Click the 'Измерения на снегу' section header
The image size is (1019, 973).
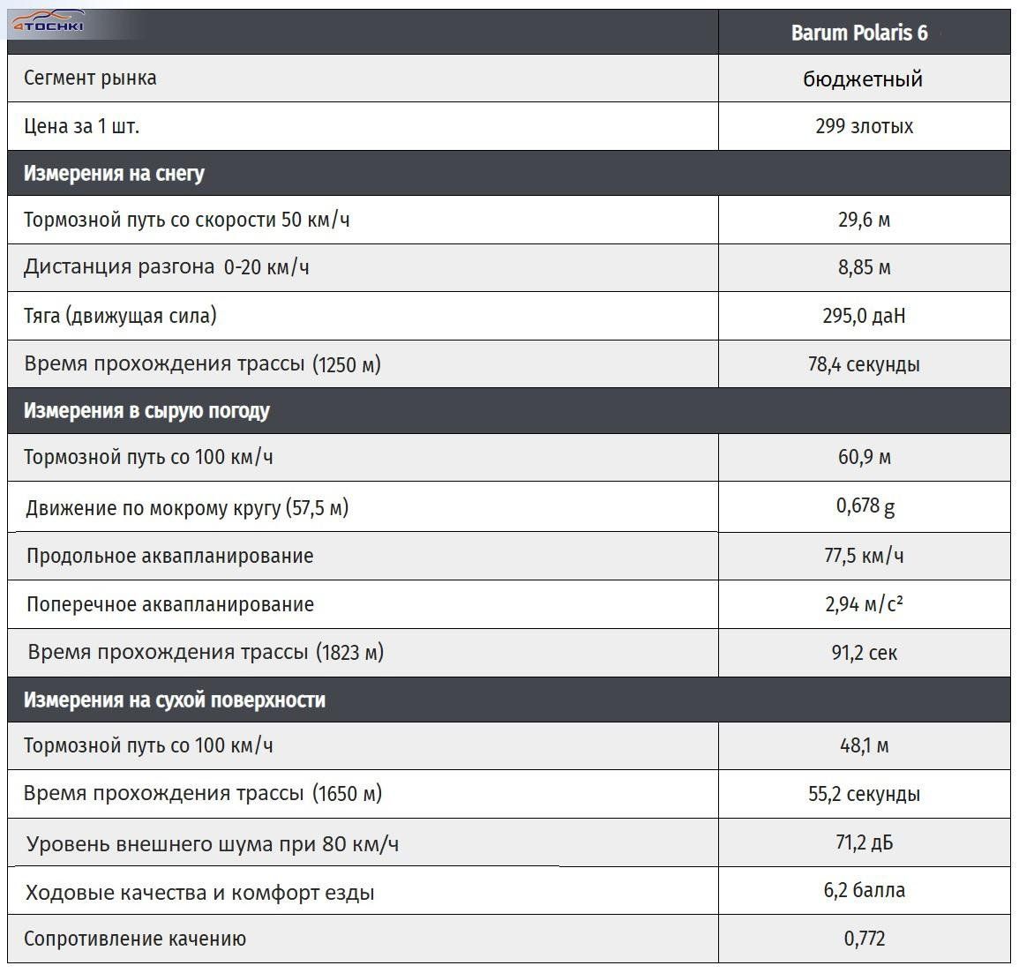[x=114, y=173]
